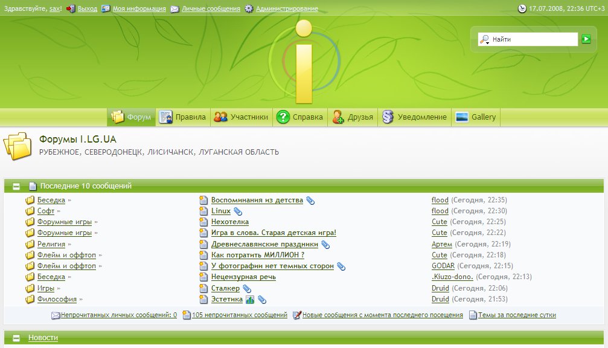This screenshot has width=608, height=348.
Task: Click the envelope icon beside Личные сообщения
Action: pos(174,9)
